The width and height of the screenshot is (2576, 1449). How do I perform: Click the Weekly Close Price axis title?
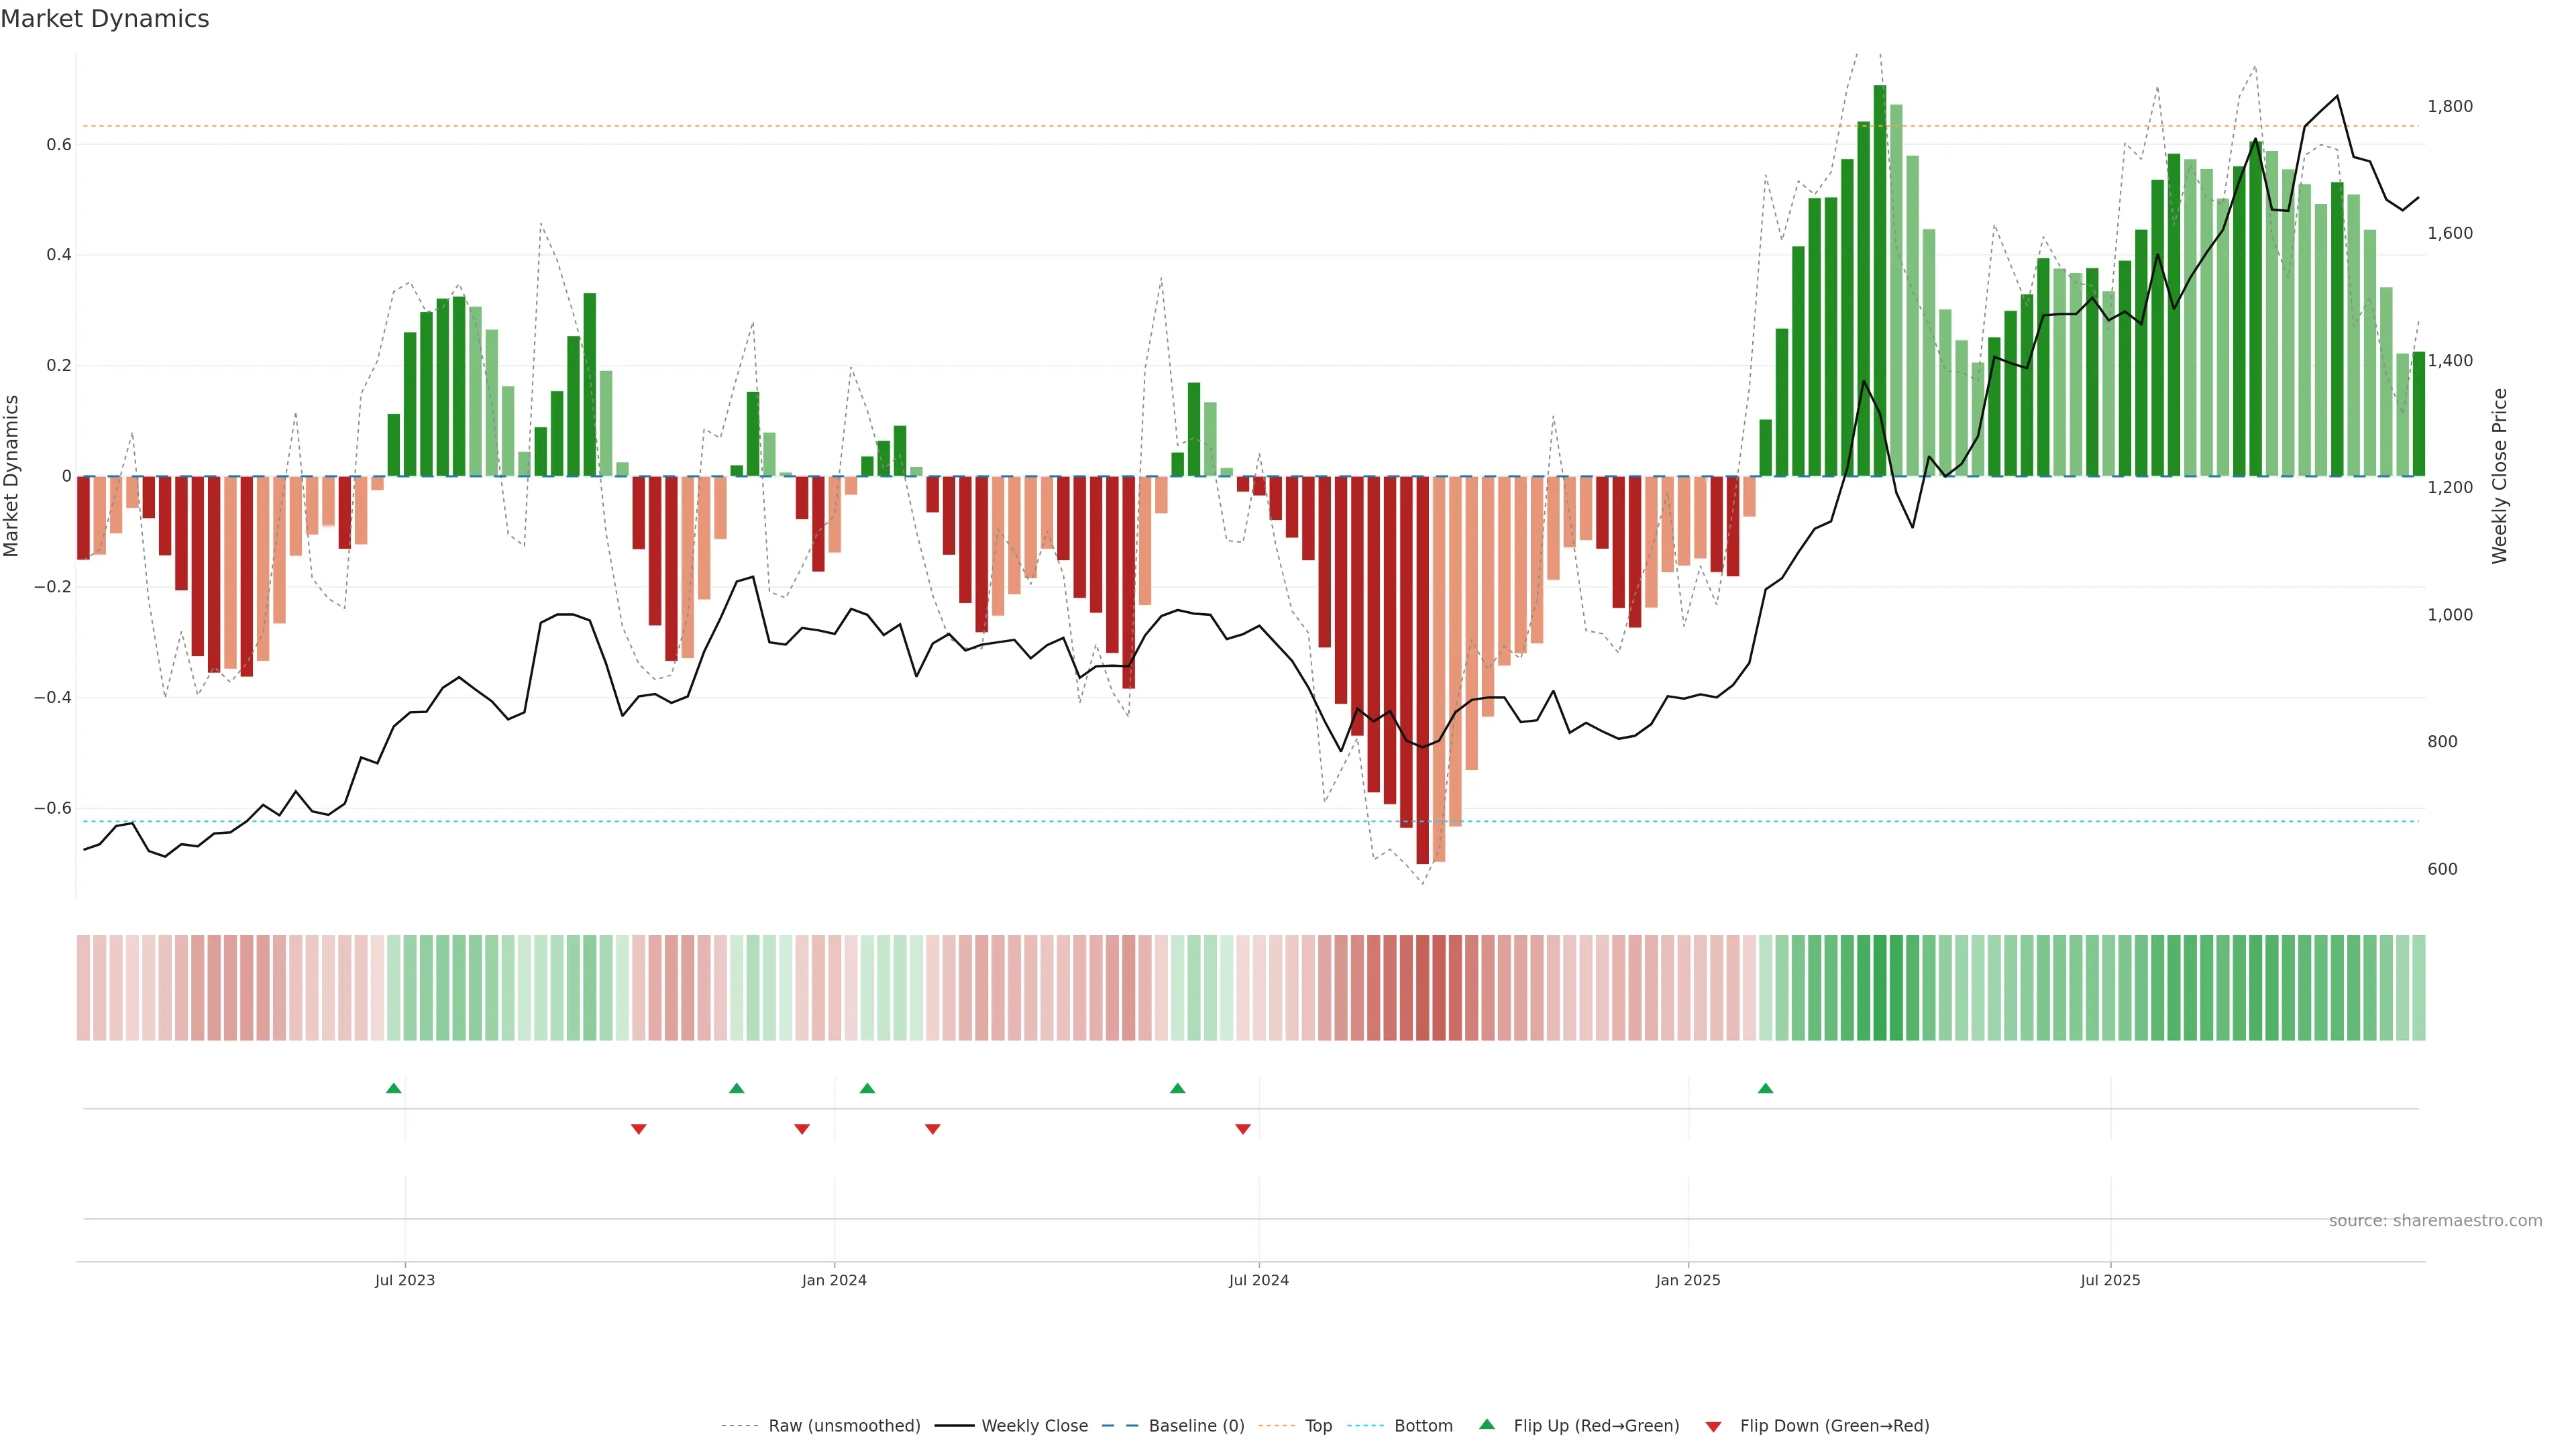2499,476
